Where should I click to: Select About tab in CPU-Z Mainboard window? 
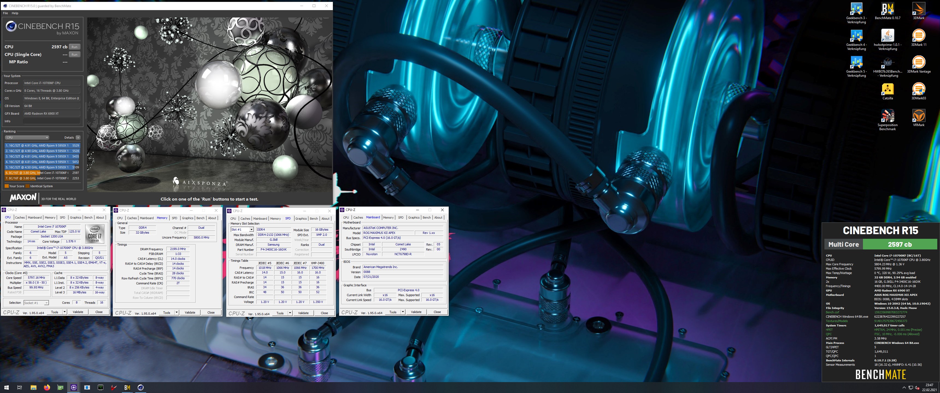pos(438,217)
